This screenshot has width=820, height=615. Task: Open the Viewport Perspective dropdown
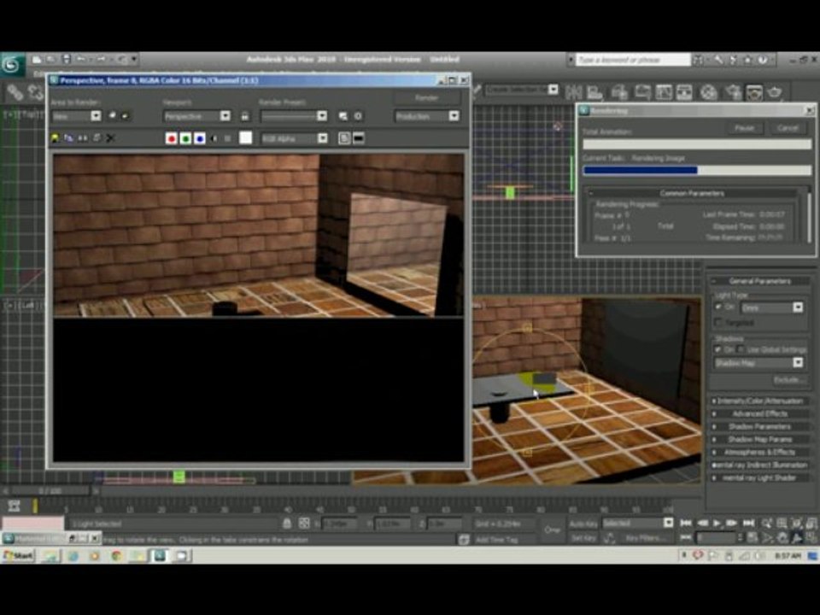pos(196,116)
